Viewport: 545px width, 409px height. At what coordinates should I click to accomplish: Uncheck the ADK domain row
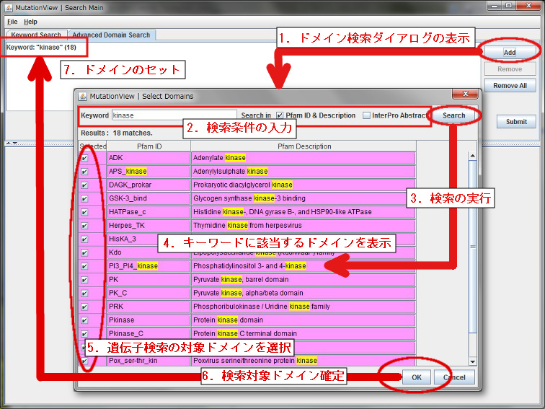pos(85,157)
